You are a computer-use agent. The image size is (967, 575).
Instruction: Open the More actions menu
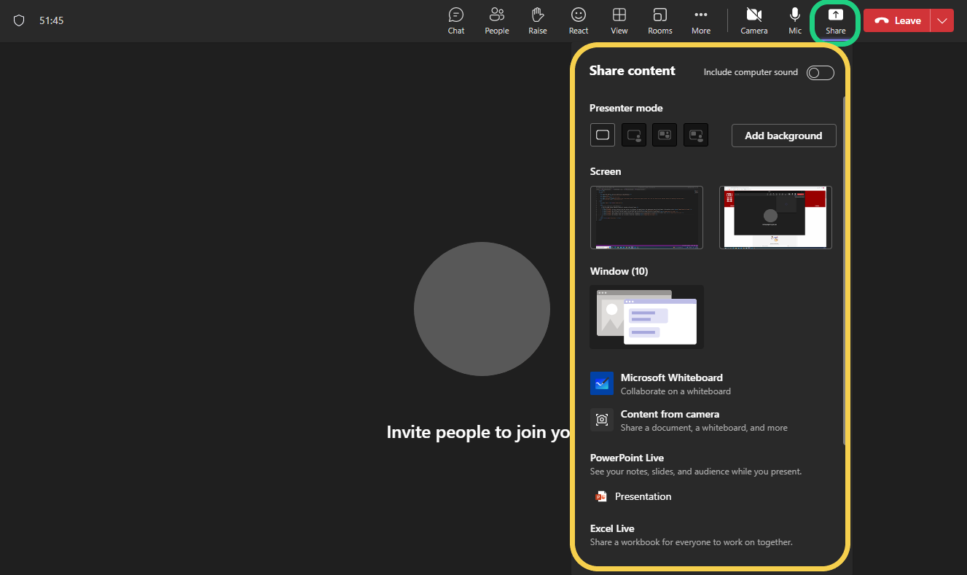coord(701,20)
